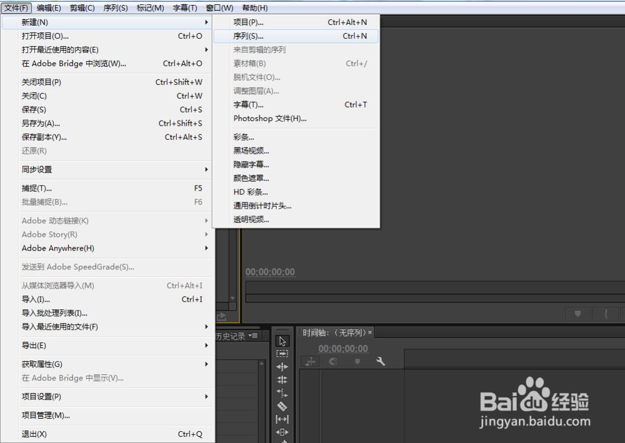The height and width of the screenshot is (443, 625).
Task: Select the Rate Stretch tool
Action: click(282, 393)
